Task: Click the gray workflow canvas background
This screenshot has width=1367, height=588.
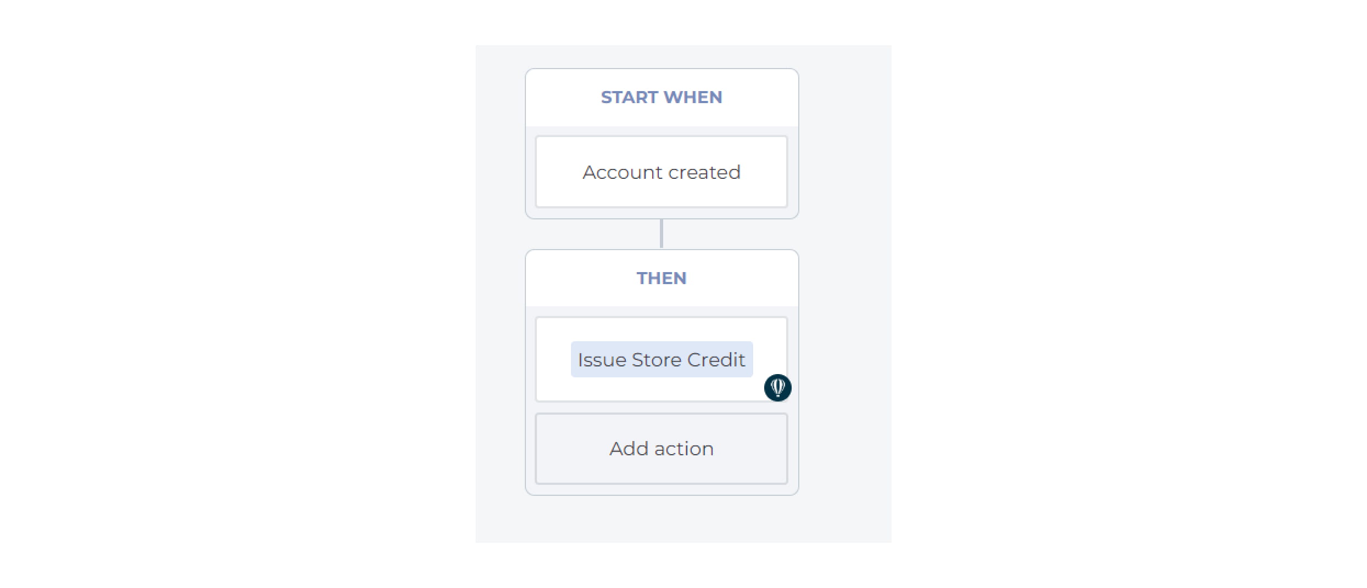Action: tap(845, 296)
